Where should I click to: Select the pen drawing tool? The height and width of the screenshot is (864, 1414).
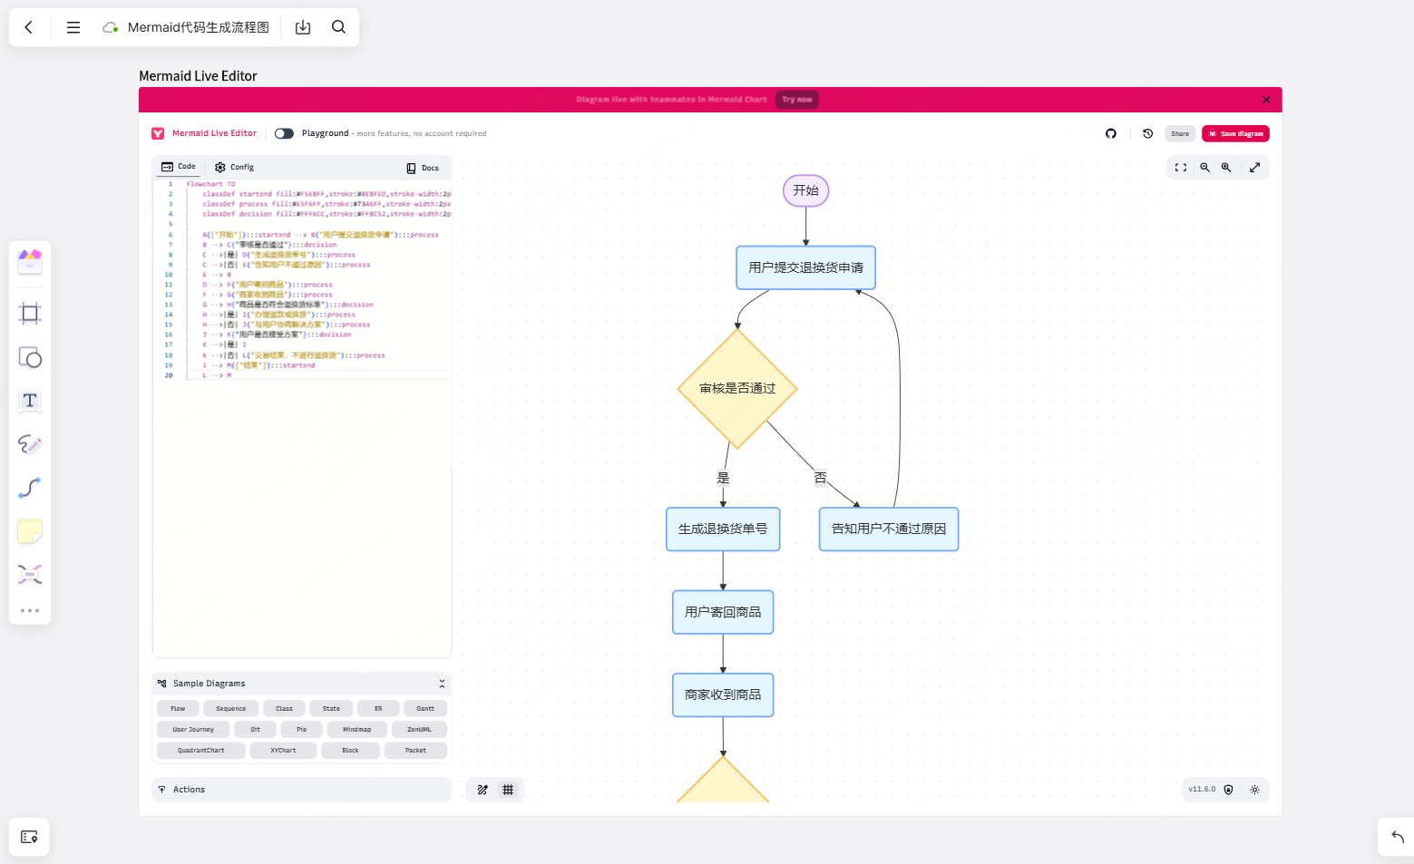[x=30, y=444]
